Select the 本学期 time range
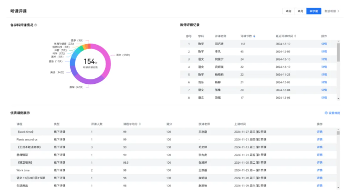This screenshot has width=345, height=196. tap(314, 11)
